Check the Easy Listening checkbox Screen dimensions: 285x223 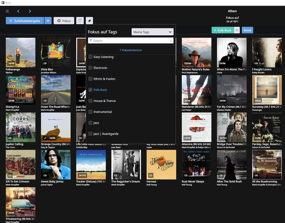click(x=90, y=57)
